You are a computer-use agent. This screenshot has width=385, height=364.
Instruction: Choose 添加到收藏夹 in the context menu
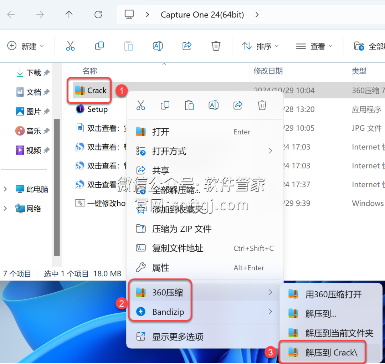(x=205, y=209)
